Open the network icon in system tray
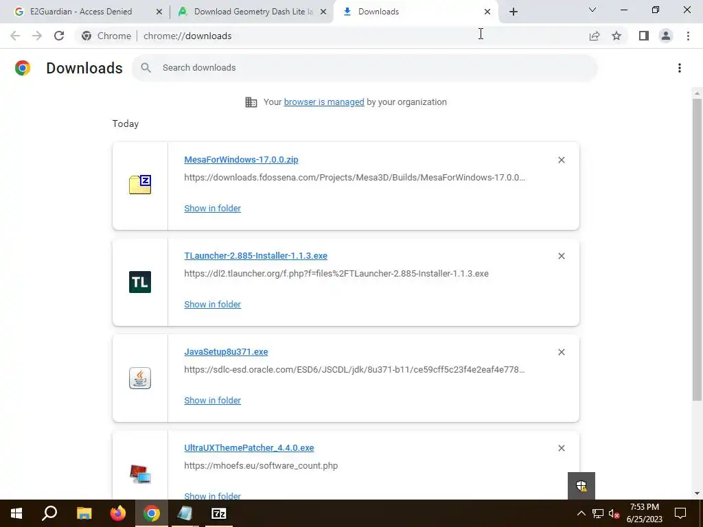 point(598,513)
